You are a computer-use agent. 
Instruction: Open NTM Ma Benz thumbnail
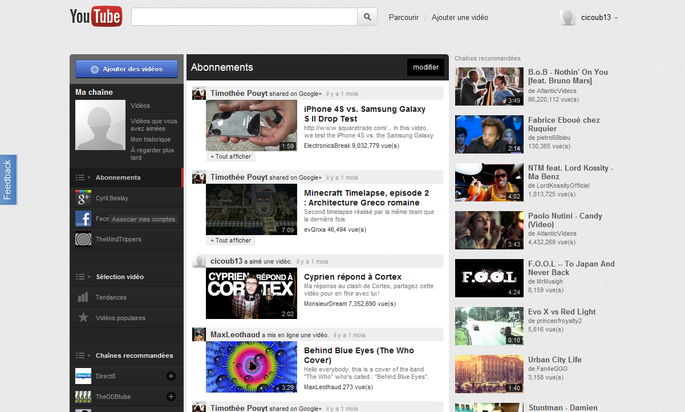click(489, 182)
